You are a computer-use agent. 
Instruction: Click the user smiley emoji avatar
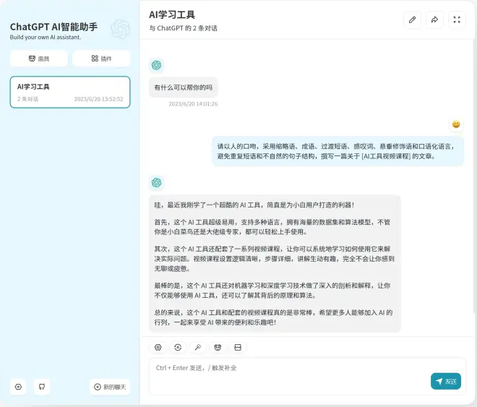tap(456, 124)
